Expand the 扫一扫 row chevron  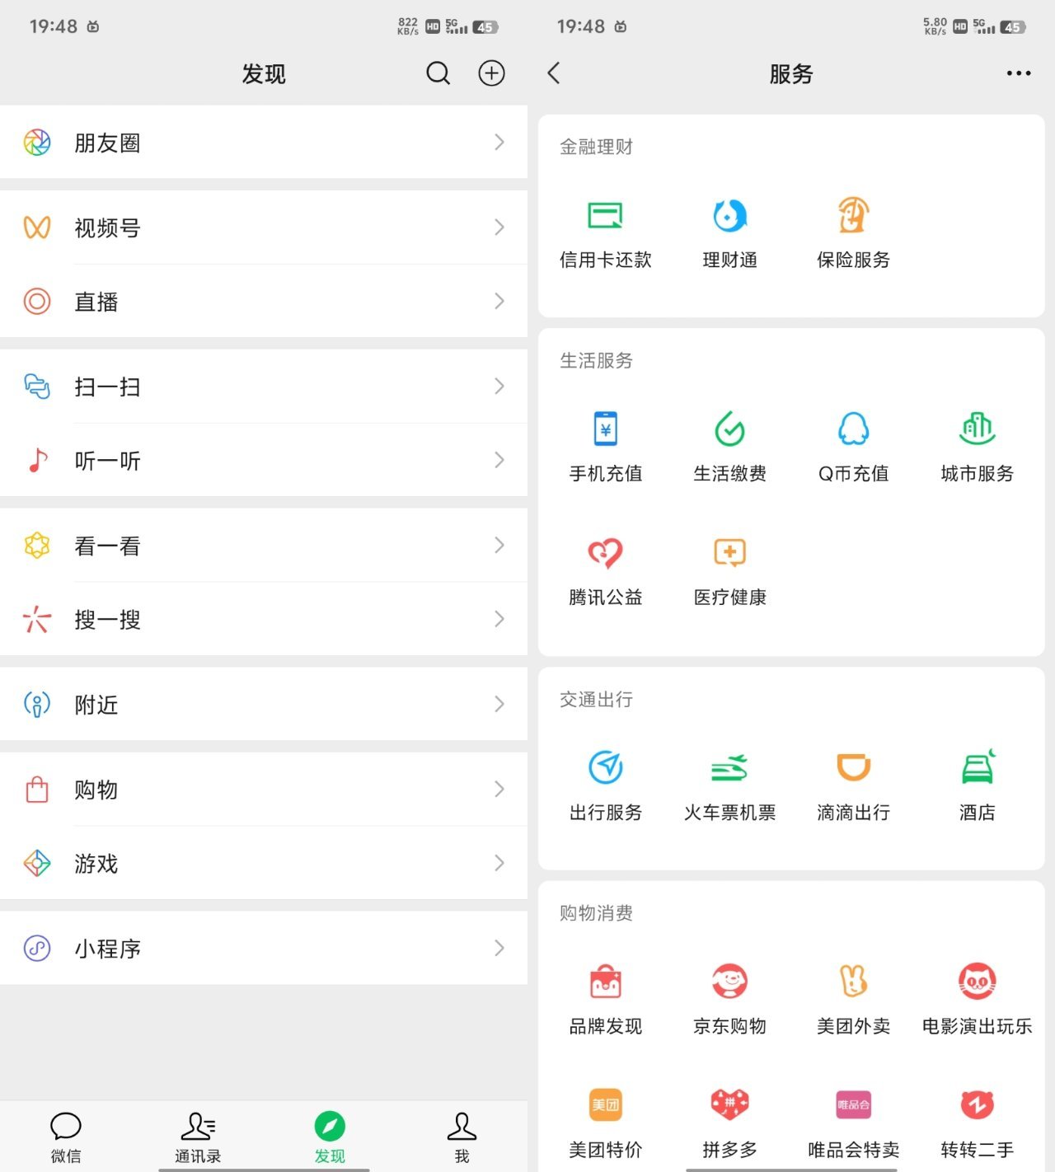point(499,387)
